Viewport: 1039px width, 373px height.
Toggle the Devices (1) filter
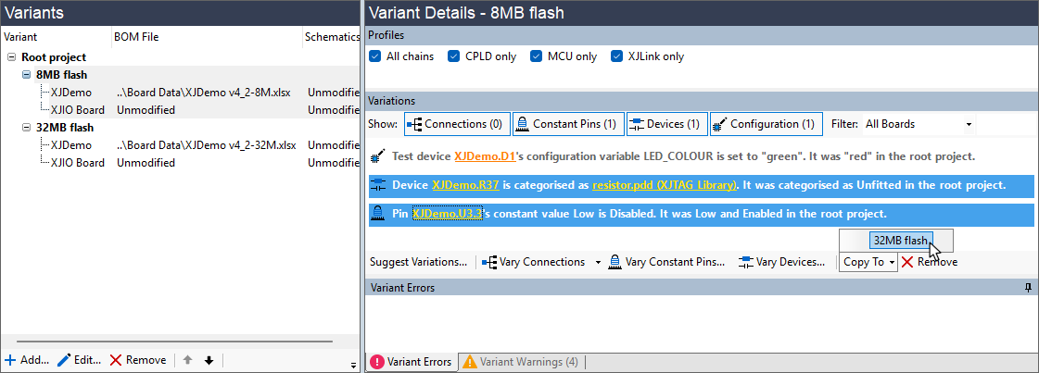click(x=667, y=124)
